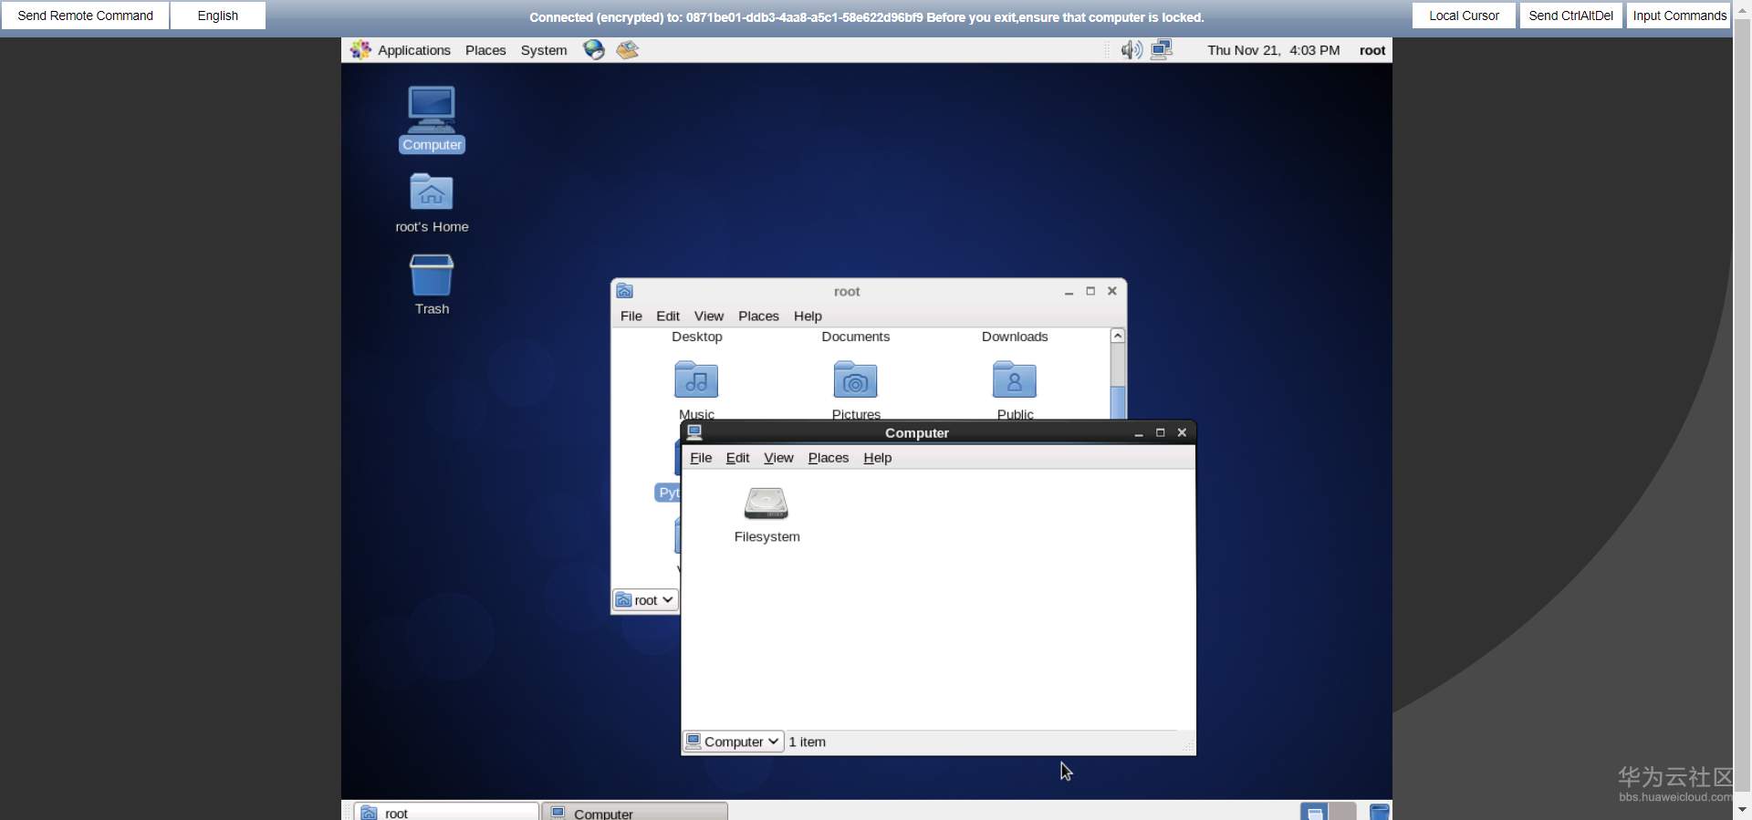This screenshot has width=1752, height=820.
Task: Open View menu in Computer window
Action: coord(778,458)
